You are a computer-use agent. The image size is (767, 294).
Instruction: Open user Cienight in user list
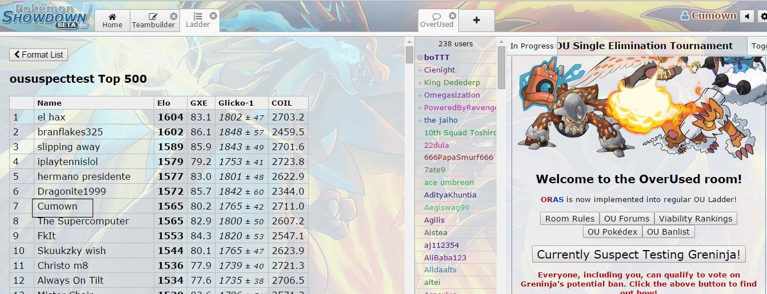coord(440,70)
